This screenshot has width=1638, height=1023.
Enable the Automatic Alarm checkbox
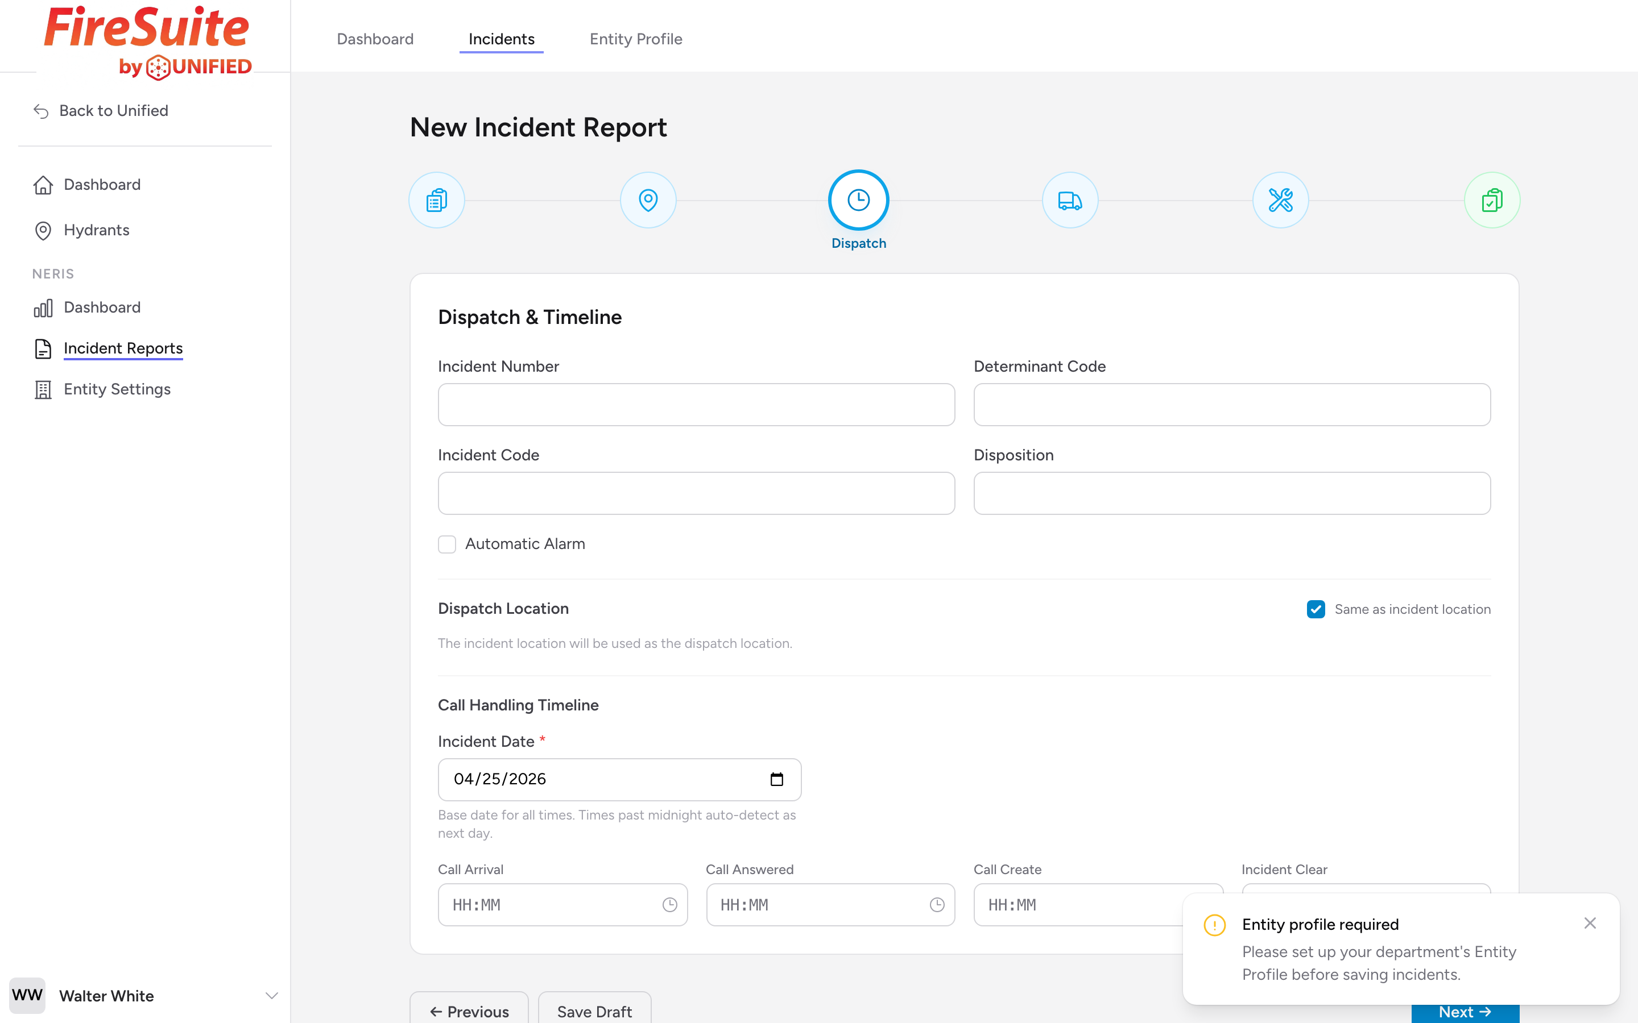(x=446, y=544)
